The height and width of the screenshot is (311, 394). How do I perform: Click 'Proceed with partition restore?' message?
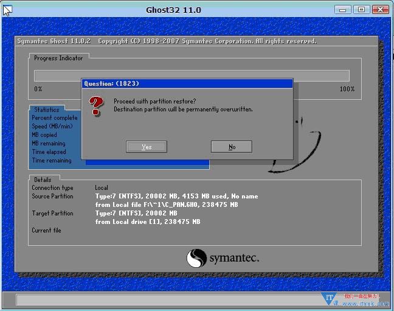click(155, 102)
